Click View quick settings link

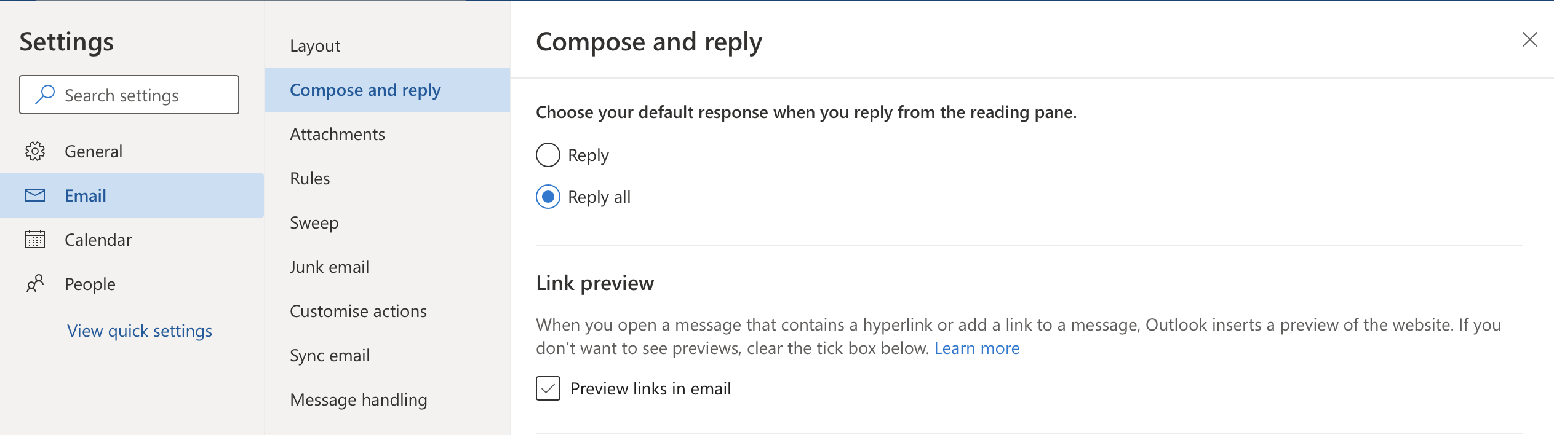coord(140,331)
